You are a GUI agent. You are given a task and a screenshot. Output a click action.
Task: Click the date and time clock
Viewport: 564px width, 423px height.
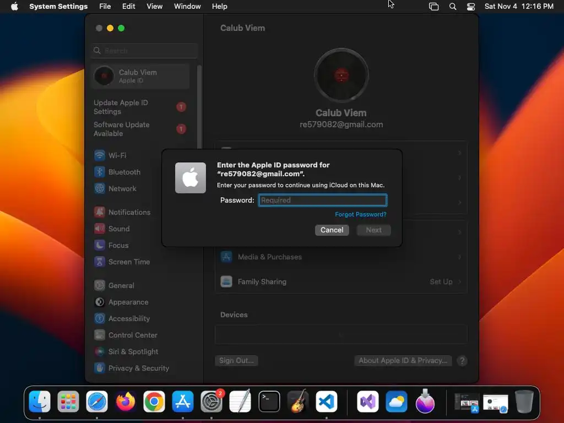pos(519,6)
